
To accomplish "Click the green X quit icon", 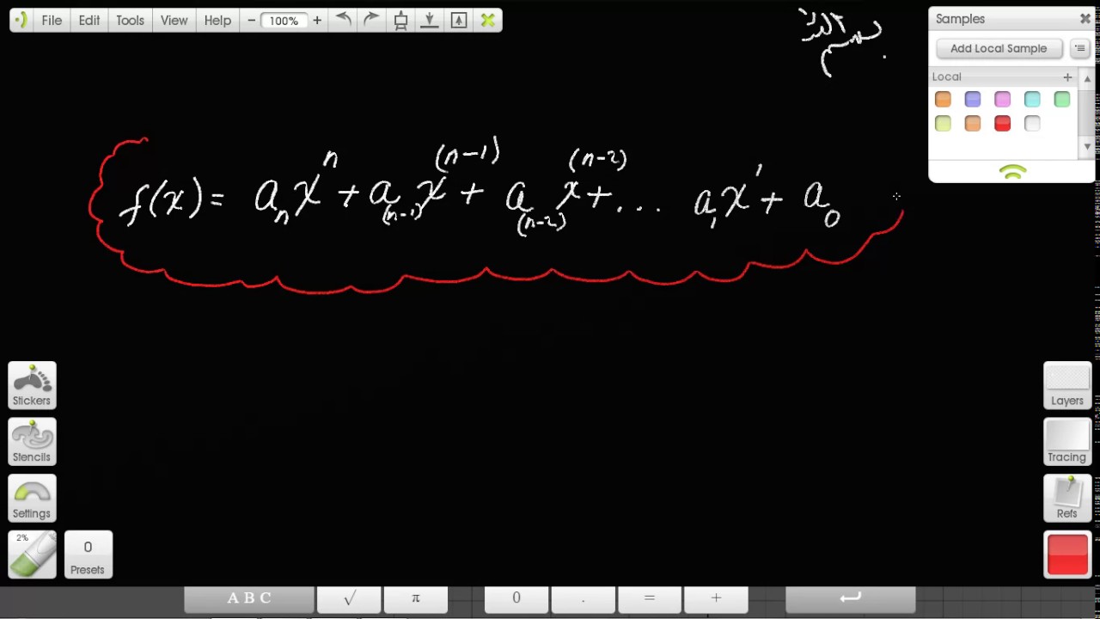I will click(x=488, y=20).
